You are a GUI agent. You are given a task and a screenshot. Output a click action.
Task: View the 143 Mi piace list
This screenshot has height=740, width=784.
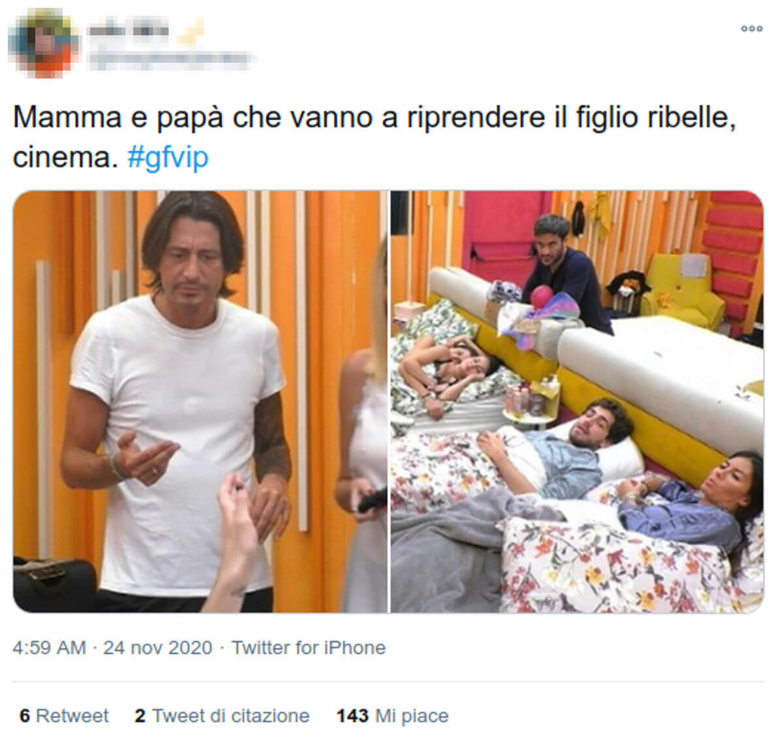393,716
